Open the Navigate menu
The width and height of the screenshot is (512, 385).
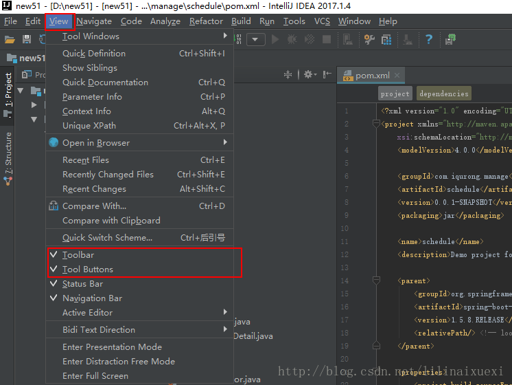pyautogui.click(x=94, y=21)
